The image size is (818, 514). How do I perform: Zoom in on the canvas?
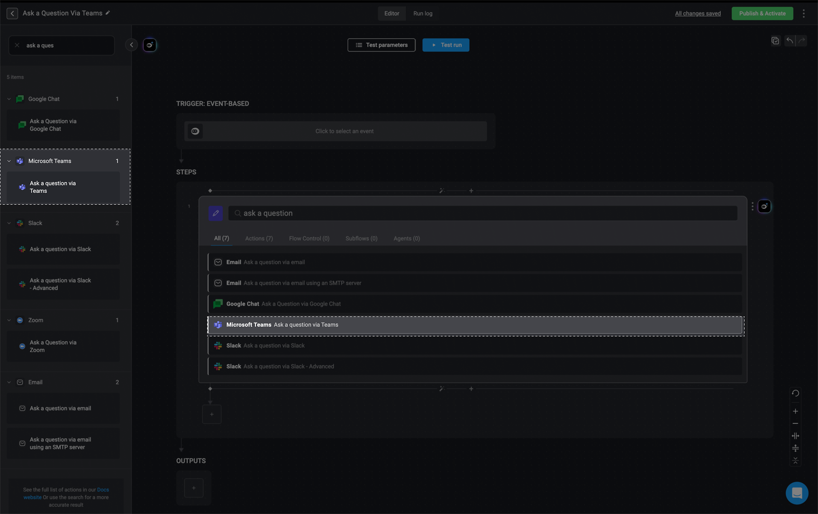[795, 411]
